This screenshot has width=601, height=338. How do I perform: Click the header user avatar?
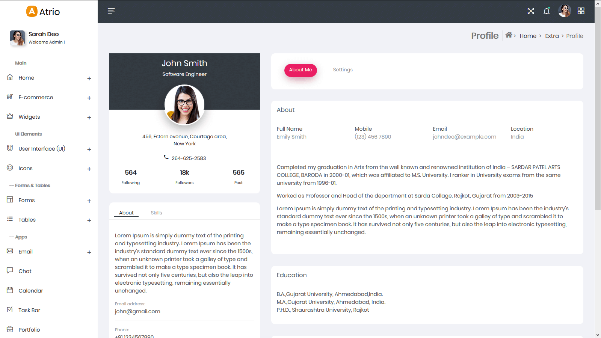[x=564, y=11]
